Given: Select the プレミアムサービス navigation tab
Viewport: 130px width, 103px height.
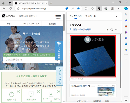Looking at the screenshot, I should coord(31,24).
